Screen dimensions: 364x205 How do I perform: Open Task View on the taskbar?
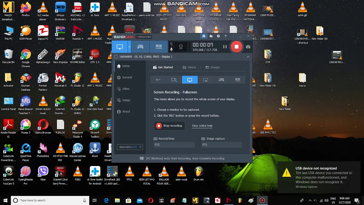95,200
